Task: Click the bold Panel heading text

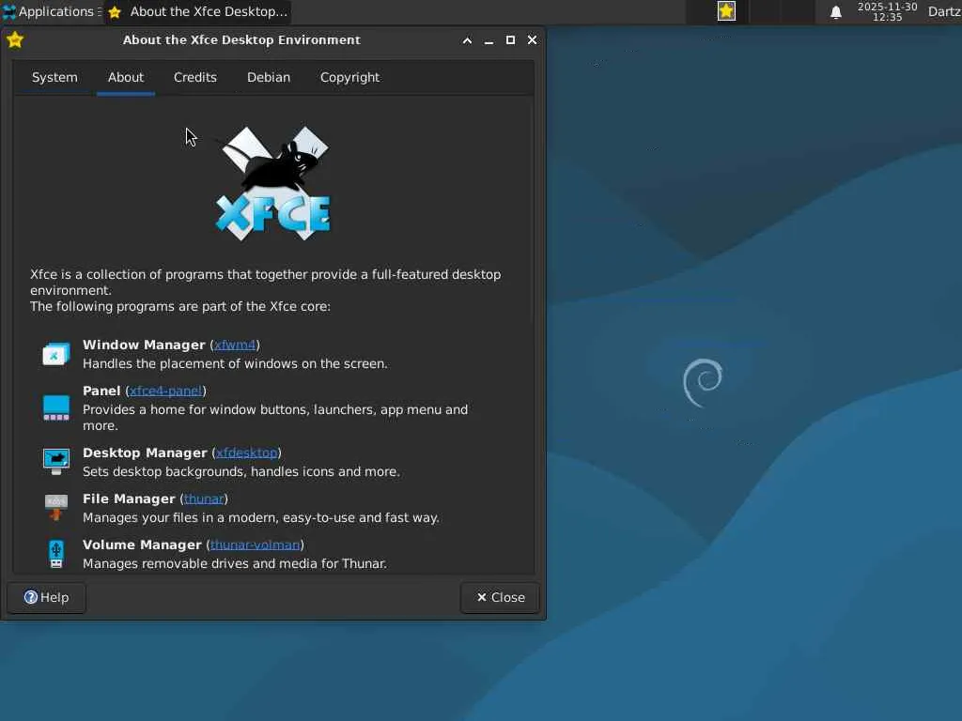Action: (x=101, y=391)
